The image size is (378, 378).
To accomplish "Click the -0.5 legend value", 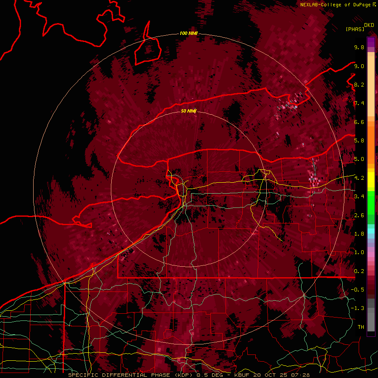I will (357, 290).
